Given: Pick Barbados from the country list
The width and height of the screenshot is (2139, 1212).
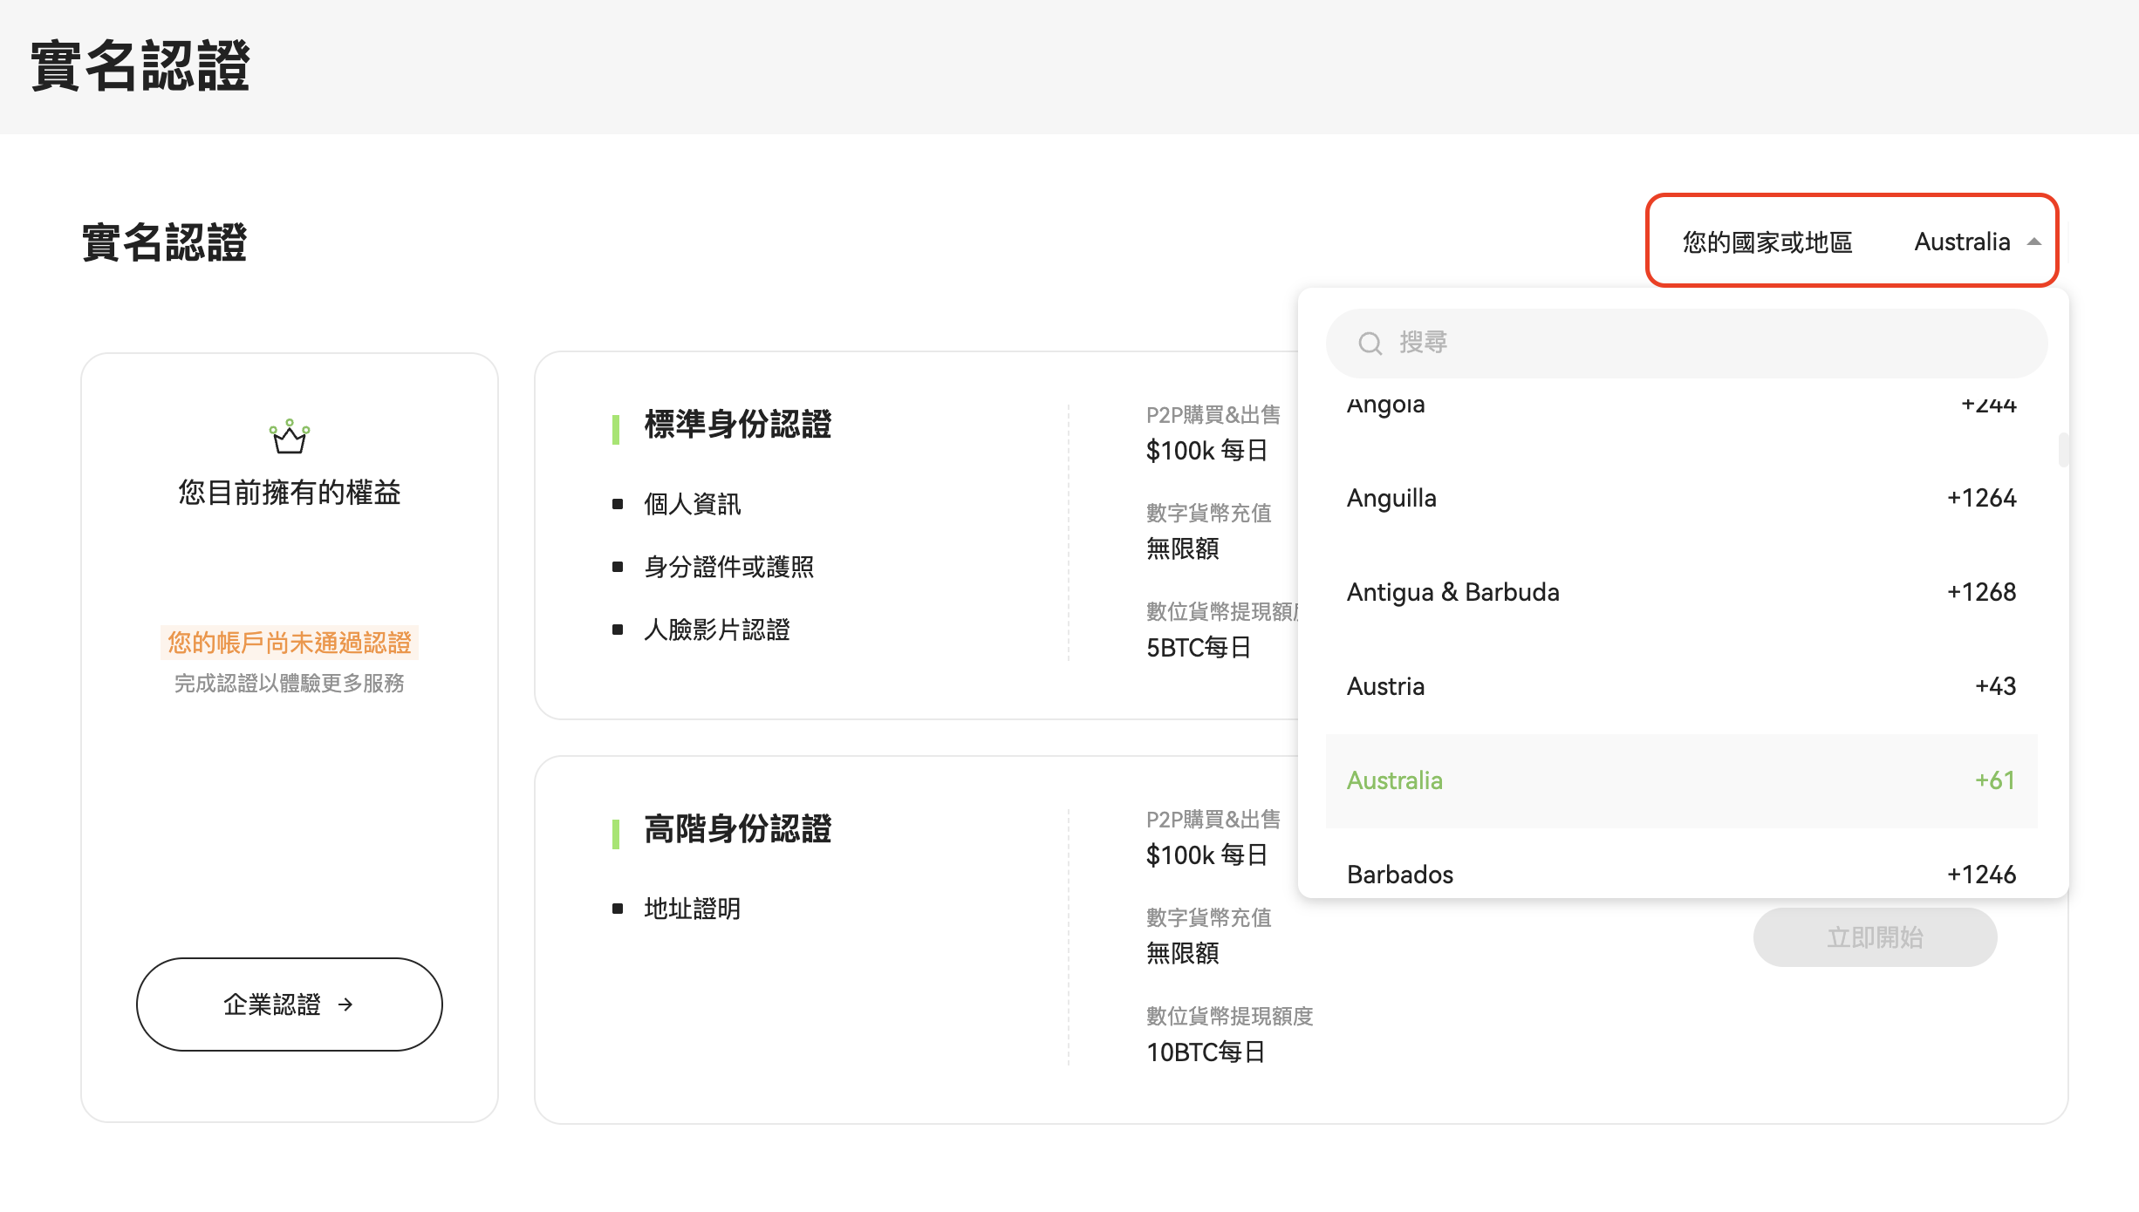Looking at the screenshot, I should click(x=1680, y=874).
